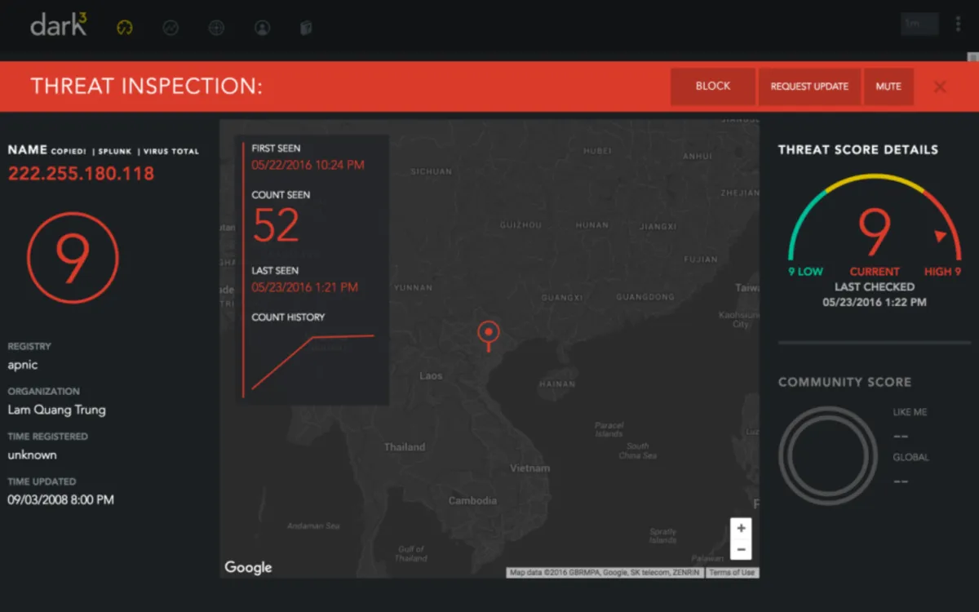Open the map Terms of Use link
Viewport: 979px width, 612px height.
coord(732,573)
